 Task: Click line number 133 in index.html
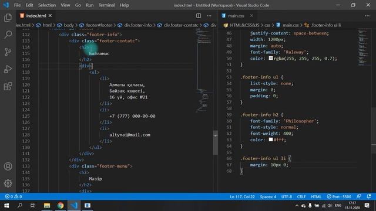[26, 166]
